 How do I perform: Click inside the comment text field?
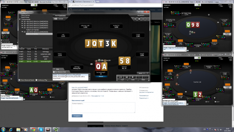pyautogui.click(x=103, y=108)
